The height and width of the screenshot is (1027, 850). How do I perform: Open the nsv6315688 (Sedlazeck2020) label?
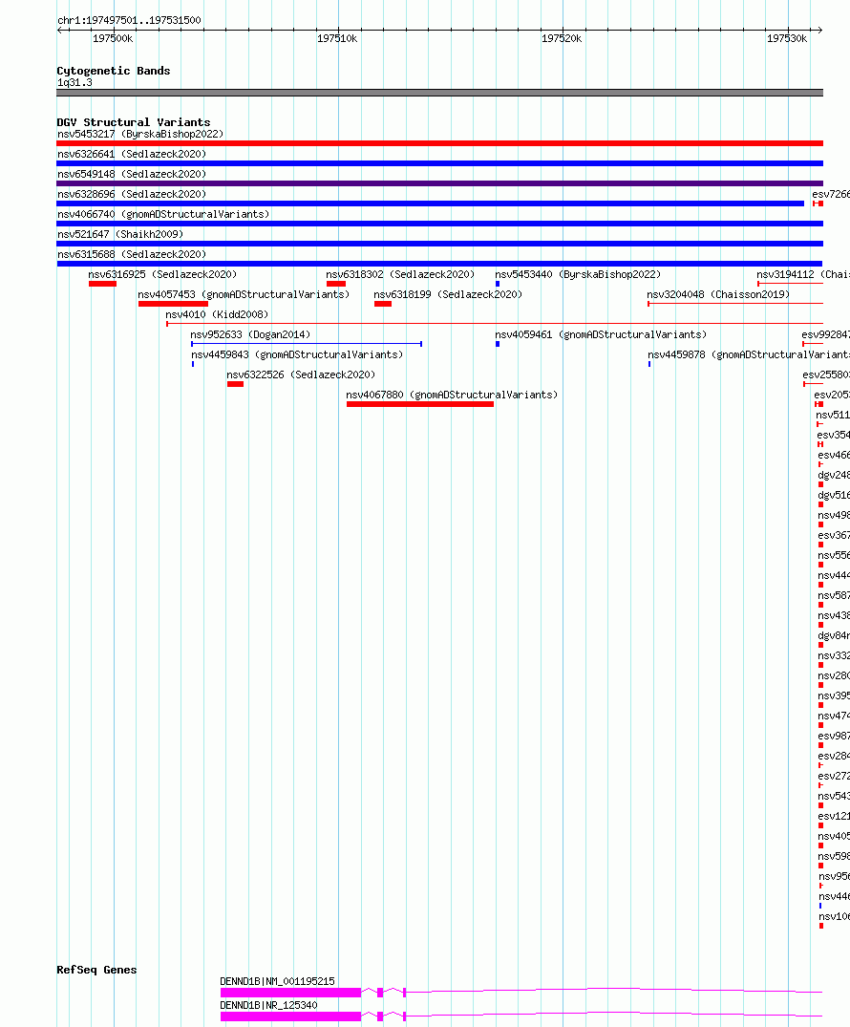click(x=132, y=254)
